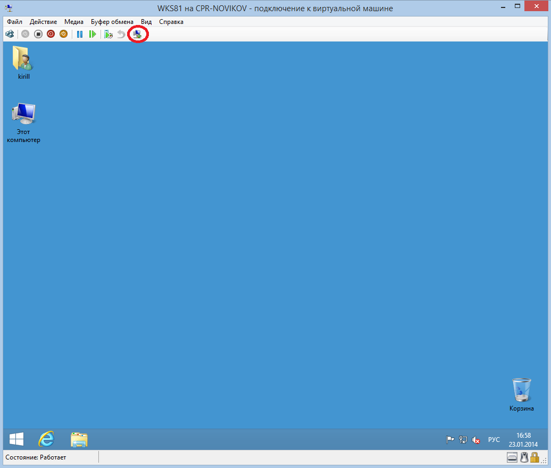
Task: Open the Файл menu
Action: [14, 22]
